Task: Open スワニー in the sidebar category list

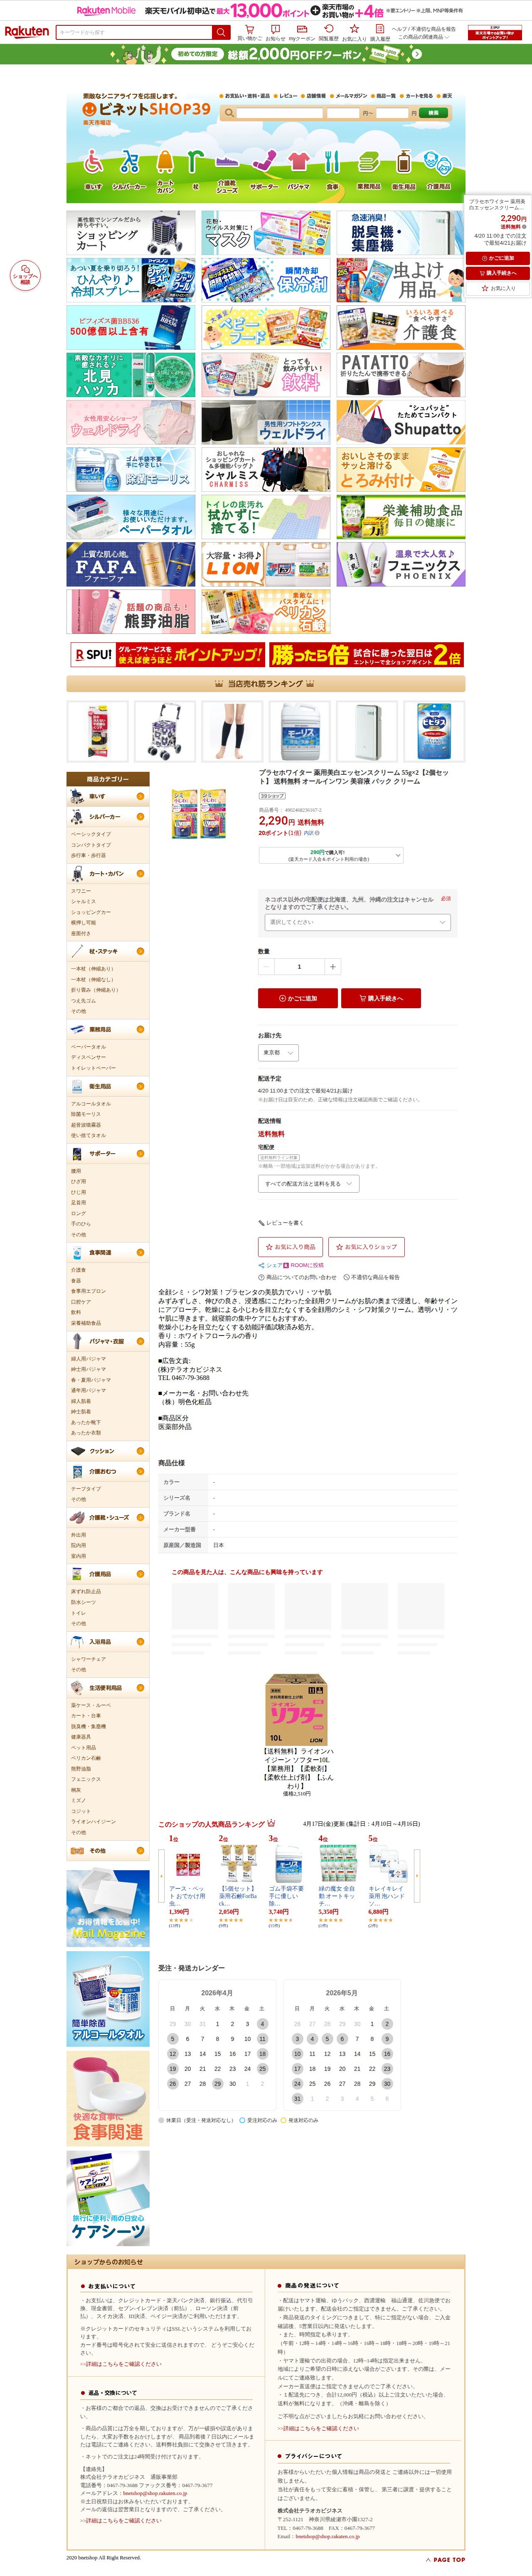Action: click(x=81, y=891)
